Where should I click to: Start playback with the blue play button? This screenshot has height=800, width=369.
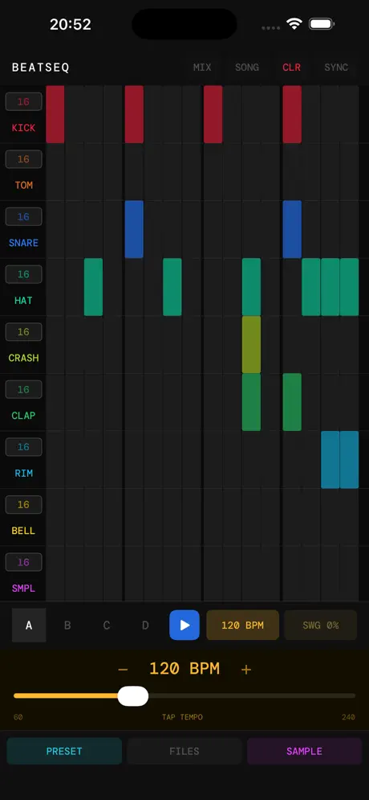tap(184, 625)
